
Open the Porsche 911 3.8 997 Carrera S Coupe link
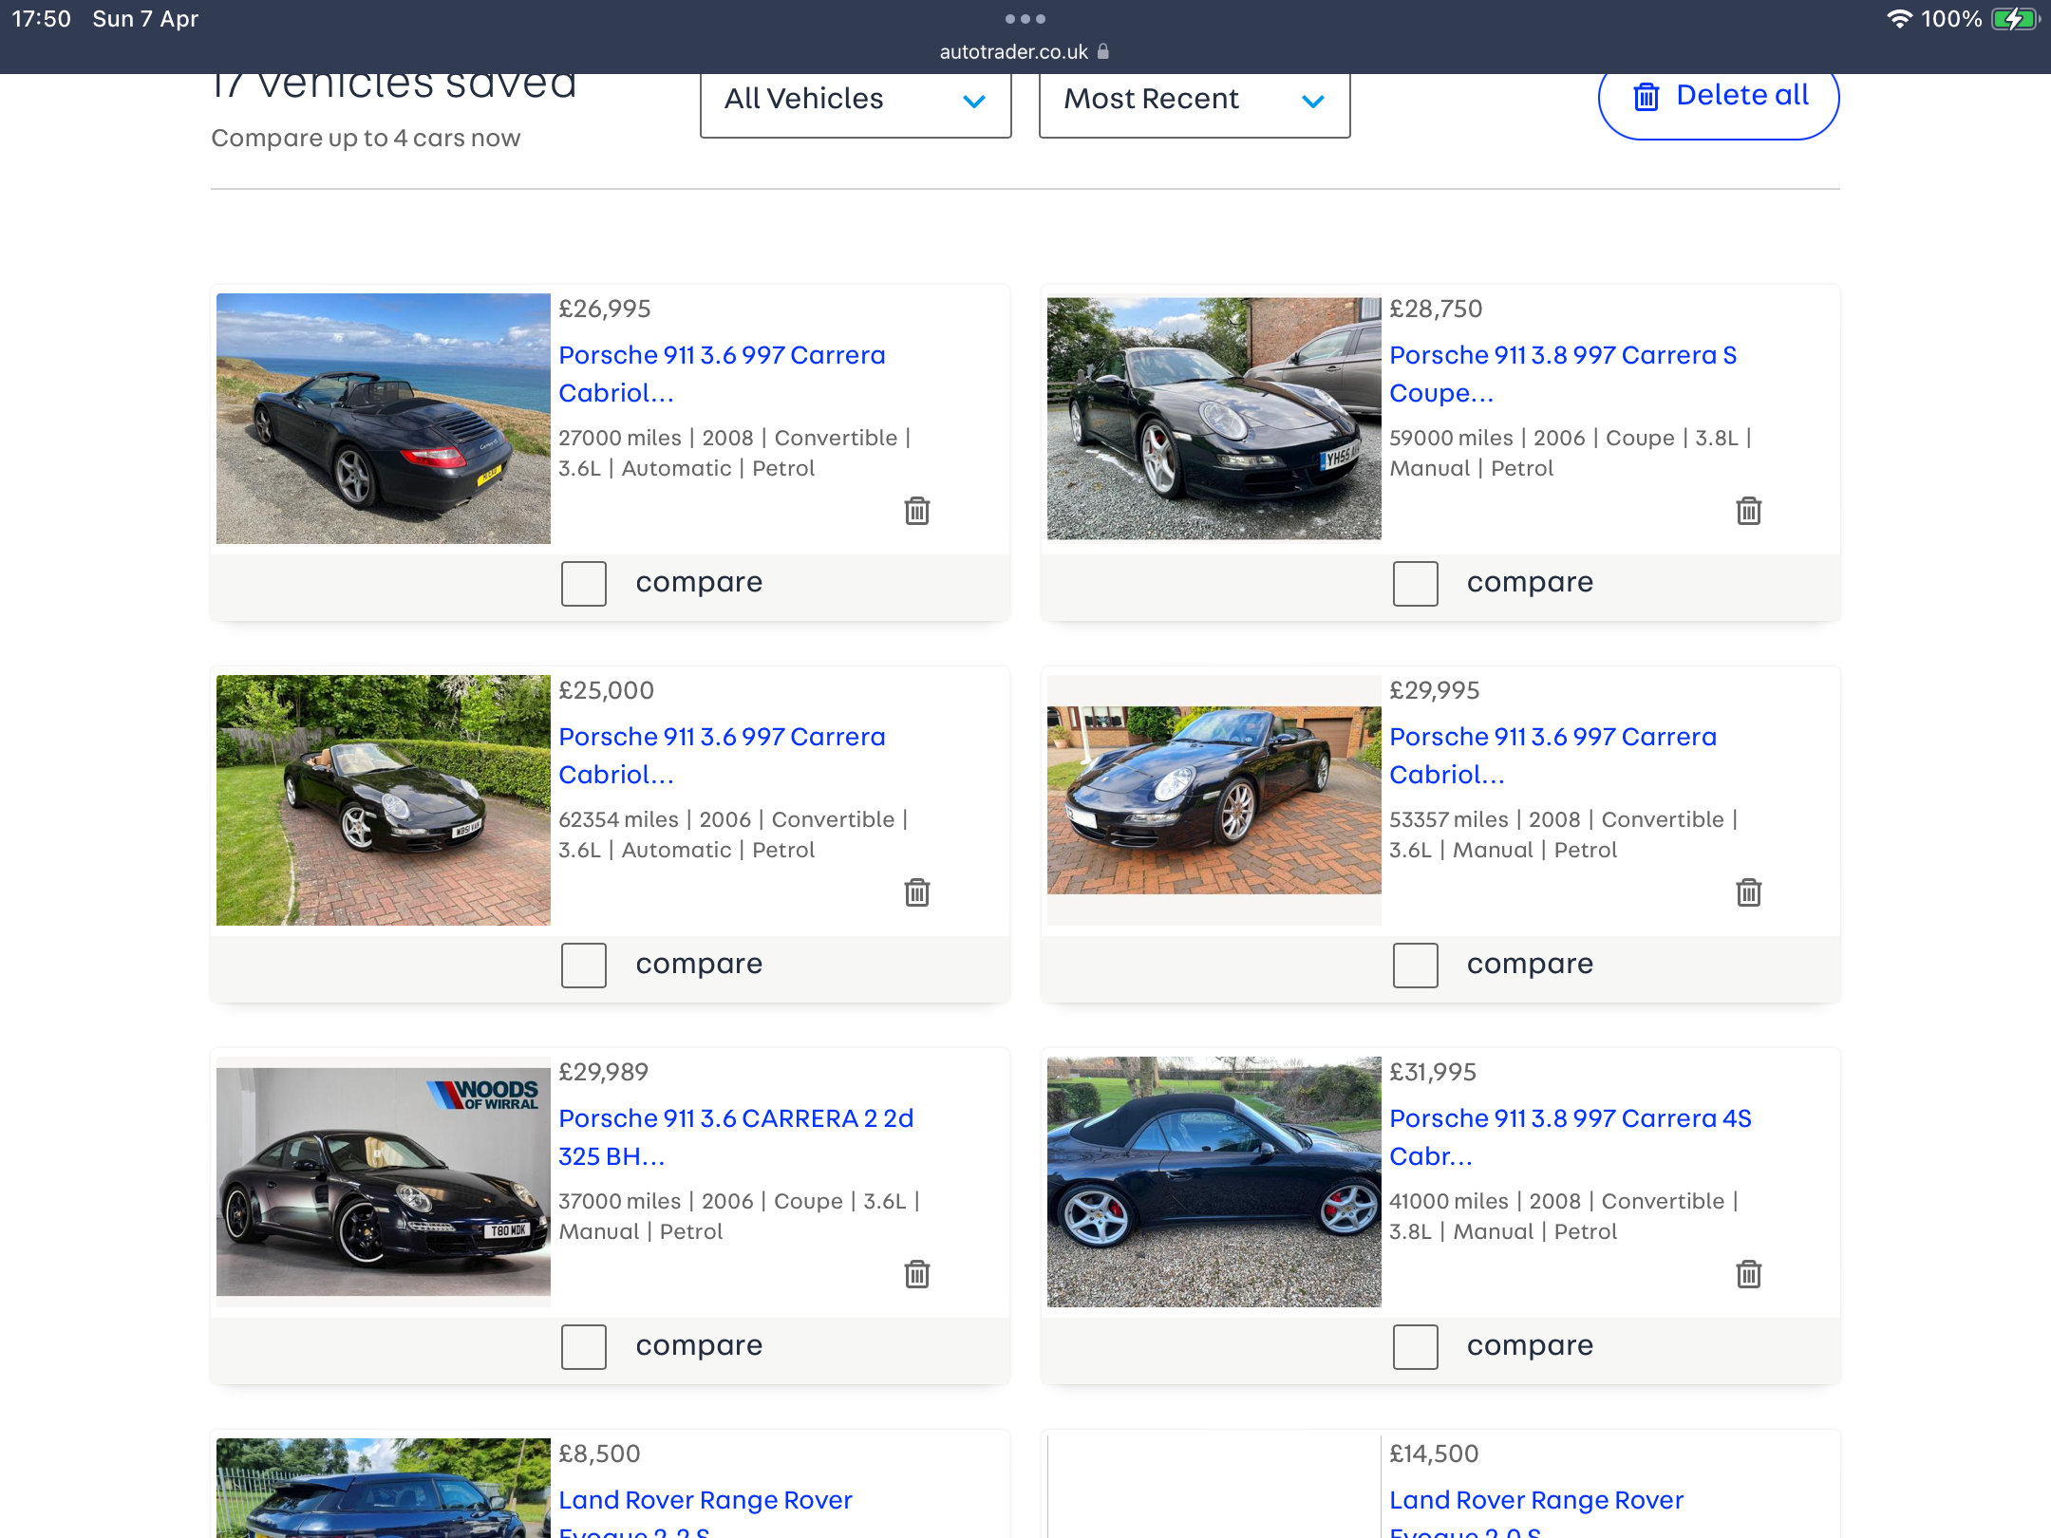coord(1563,373)
